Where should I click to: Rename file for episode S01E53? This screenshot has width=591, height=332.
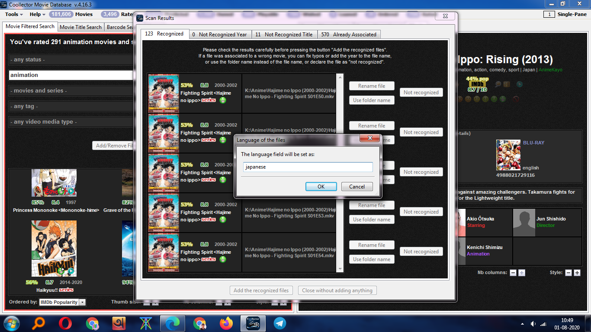click(372, 205)
